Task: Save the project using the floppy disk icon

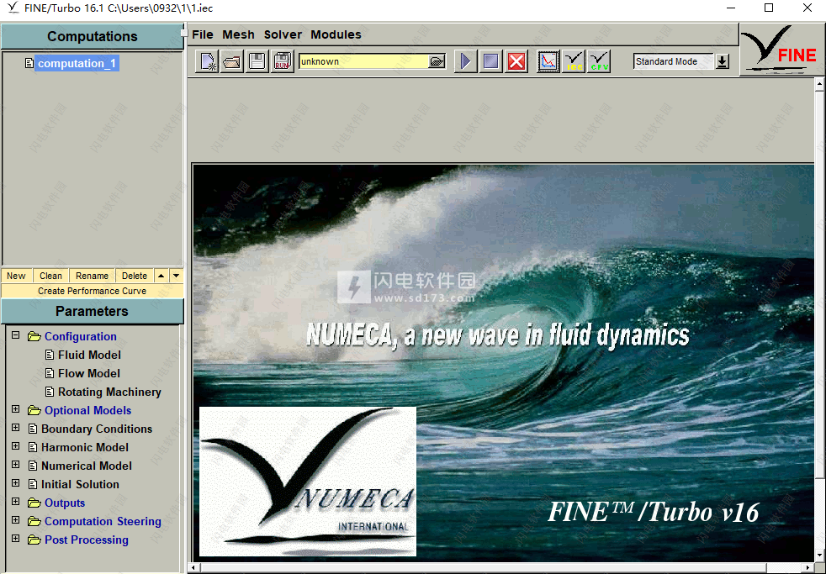Action: point(257,61)
